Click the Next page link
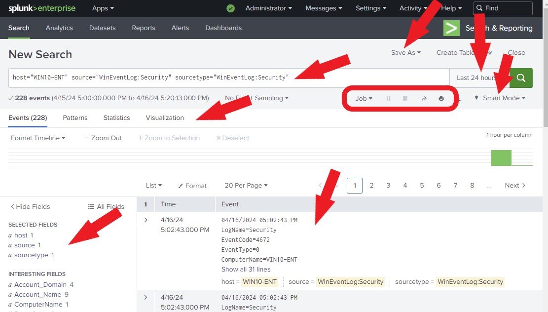 [x=515, y=186]
